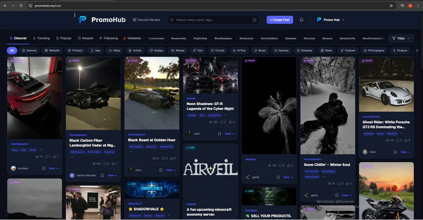Filter posts by Gaming category
The height and width of the screenshot is (220, 423).
point(281,51)
